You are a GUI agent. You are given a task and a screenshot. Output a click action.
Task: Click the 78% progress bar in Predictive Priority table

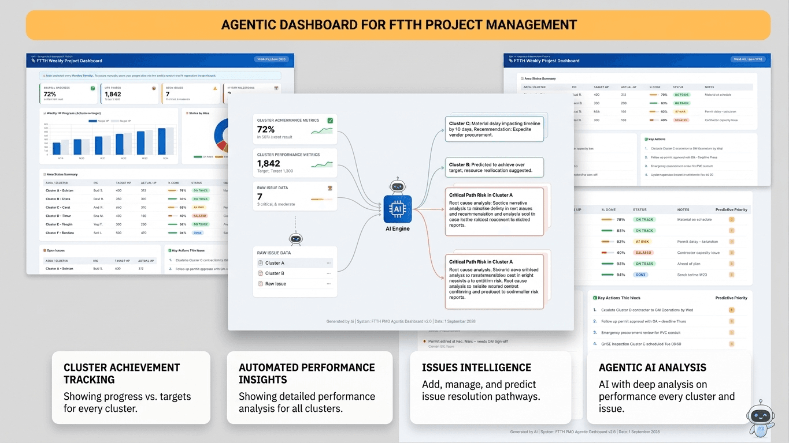pyautogui.click(x=608, y=220)
